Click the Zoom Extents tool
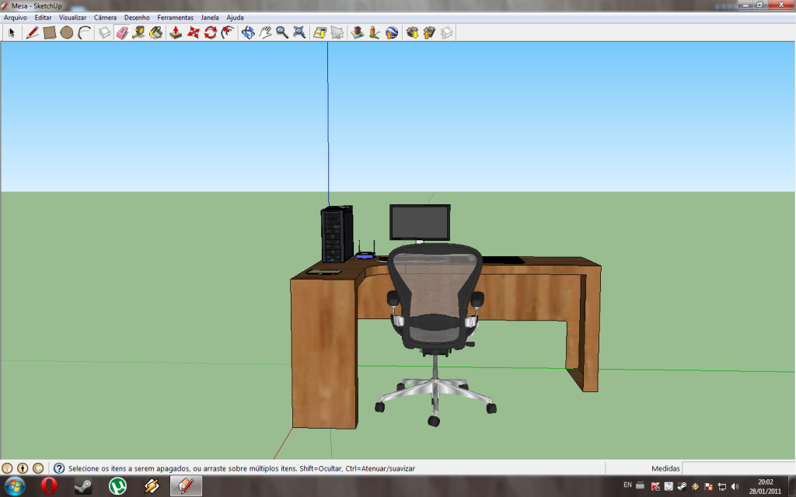796x497 pixels. pos(299,33)
